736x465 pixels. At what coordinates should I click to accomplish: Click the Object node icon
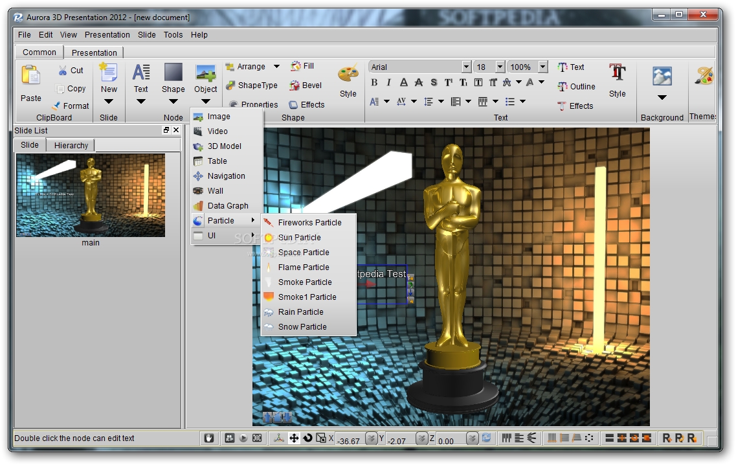[x=206, y=73]
